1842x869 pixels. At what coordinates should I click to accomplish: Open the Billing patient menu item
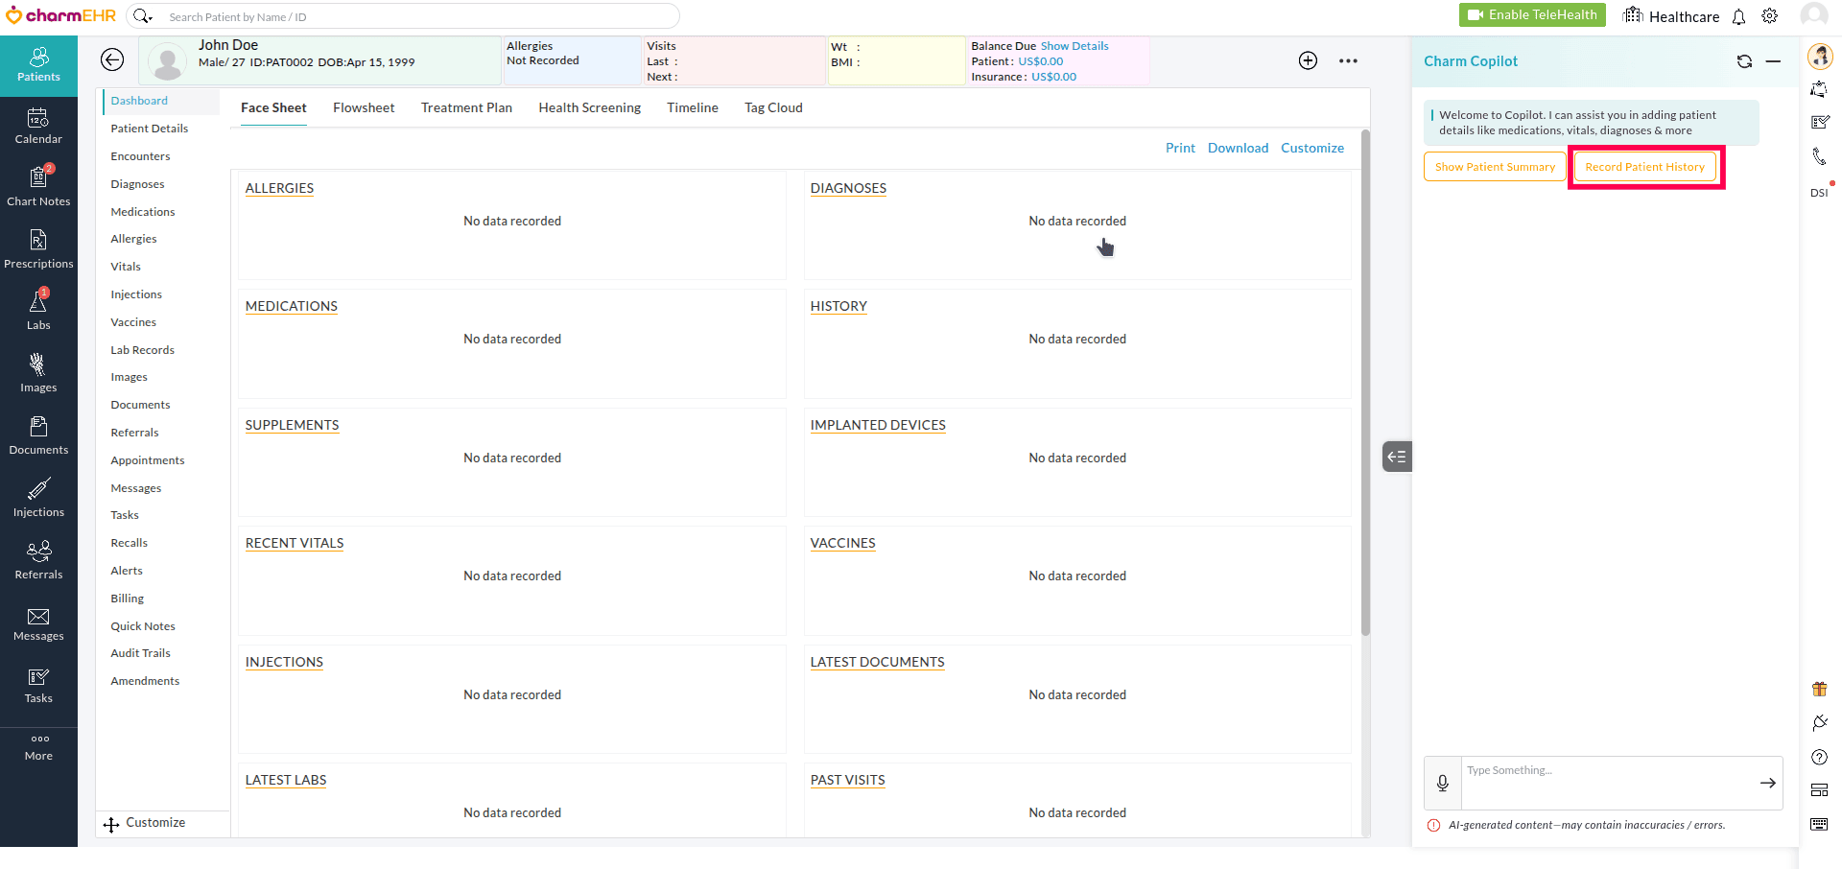tap(127, 599)
